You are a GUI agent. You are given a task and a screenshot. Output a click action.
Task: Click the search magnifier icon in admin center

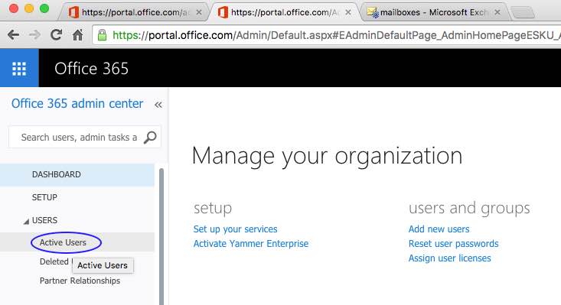(150, 137)
